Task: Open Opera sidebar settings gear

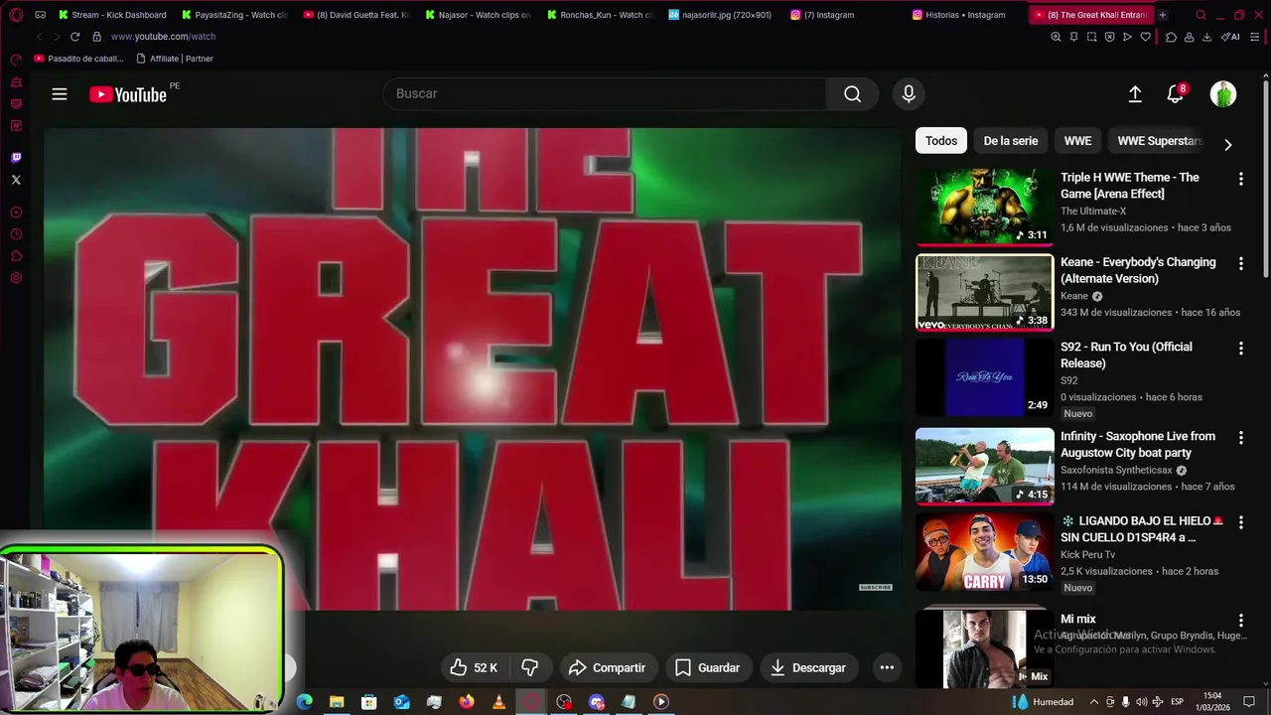Action: pyautogui.click(x=16, y=278)
